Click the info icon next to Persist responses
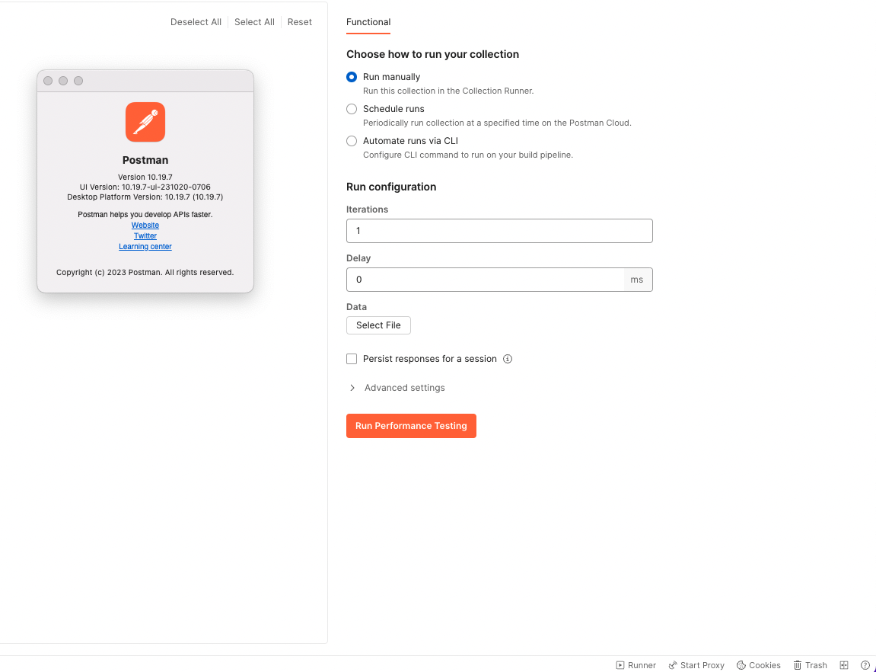Screen dimensions: 876x672 pyautogui.click(x=508, y=359)
